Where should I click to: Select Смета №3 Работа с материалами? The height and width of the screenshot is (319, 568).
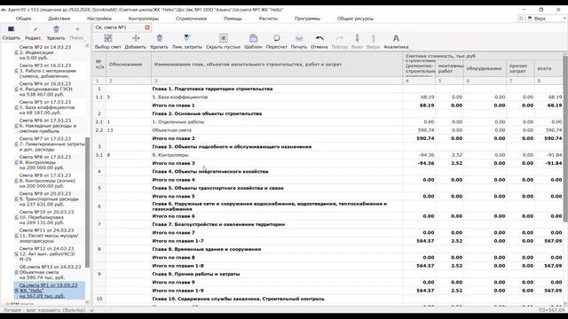tap(50, 71)
